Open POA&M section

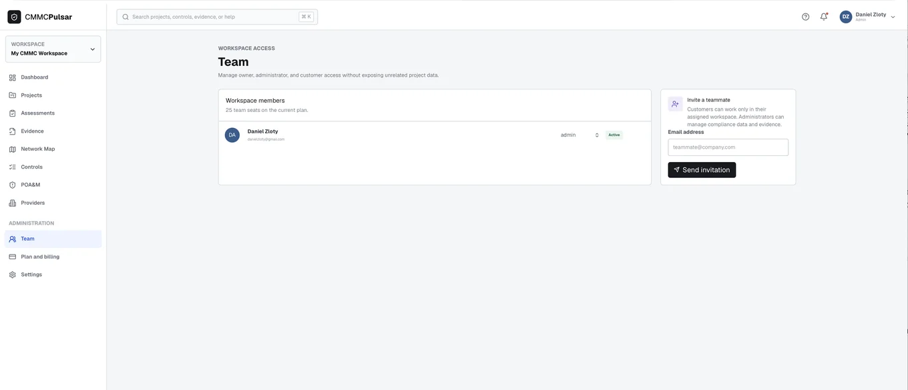[x=53, y=185]
